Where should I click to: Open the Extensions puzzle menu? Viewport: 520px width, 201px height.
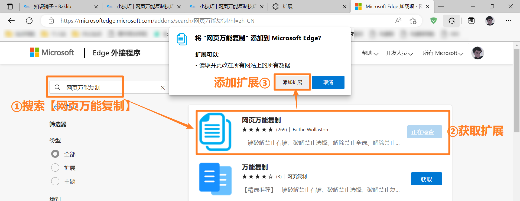(x=451, y=21)
